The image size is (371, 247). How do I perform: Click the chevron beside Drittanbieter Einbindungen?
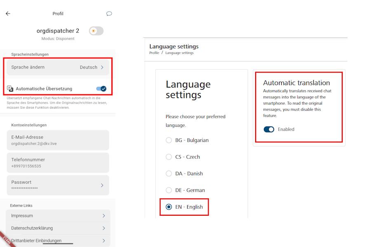104,240
